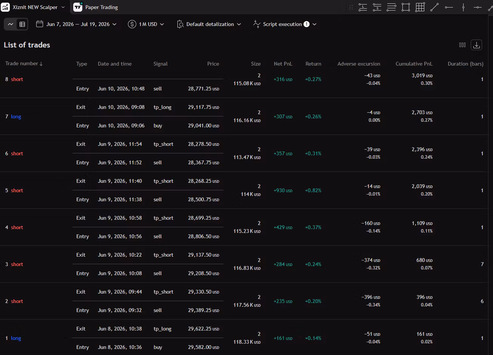493x355 pixels.
Task: Select the rectangle drawing tool
Action: (406, 7)
